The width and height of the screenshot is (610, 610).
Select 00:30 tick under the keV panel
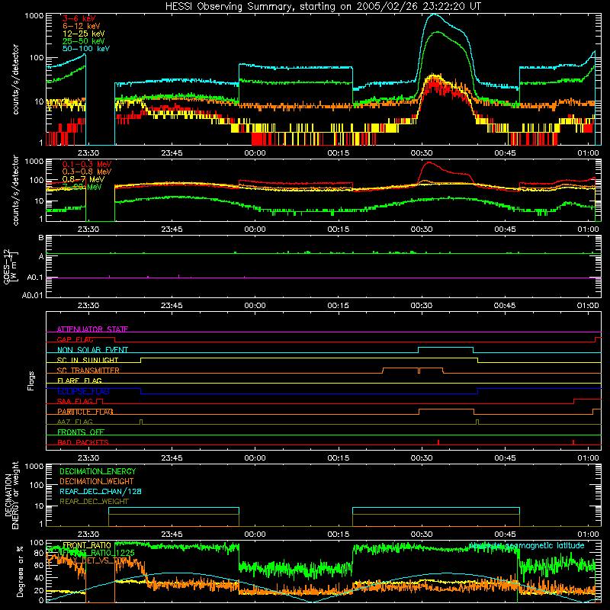coord(422,153)
